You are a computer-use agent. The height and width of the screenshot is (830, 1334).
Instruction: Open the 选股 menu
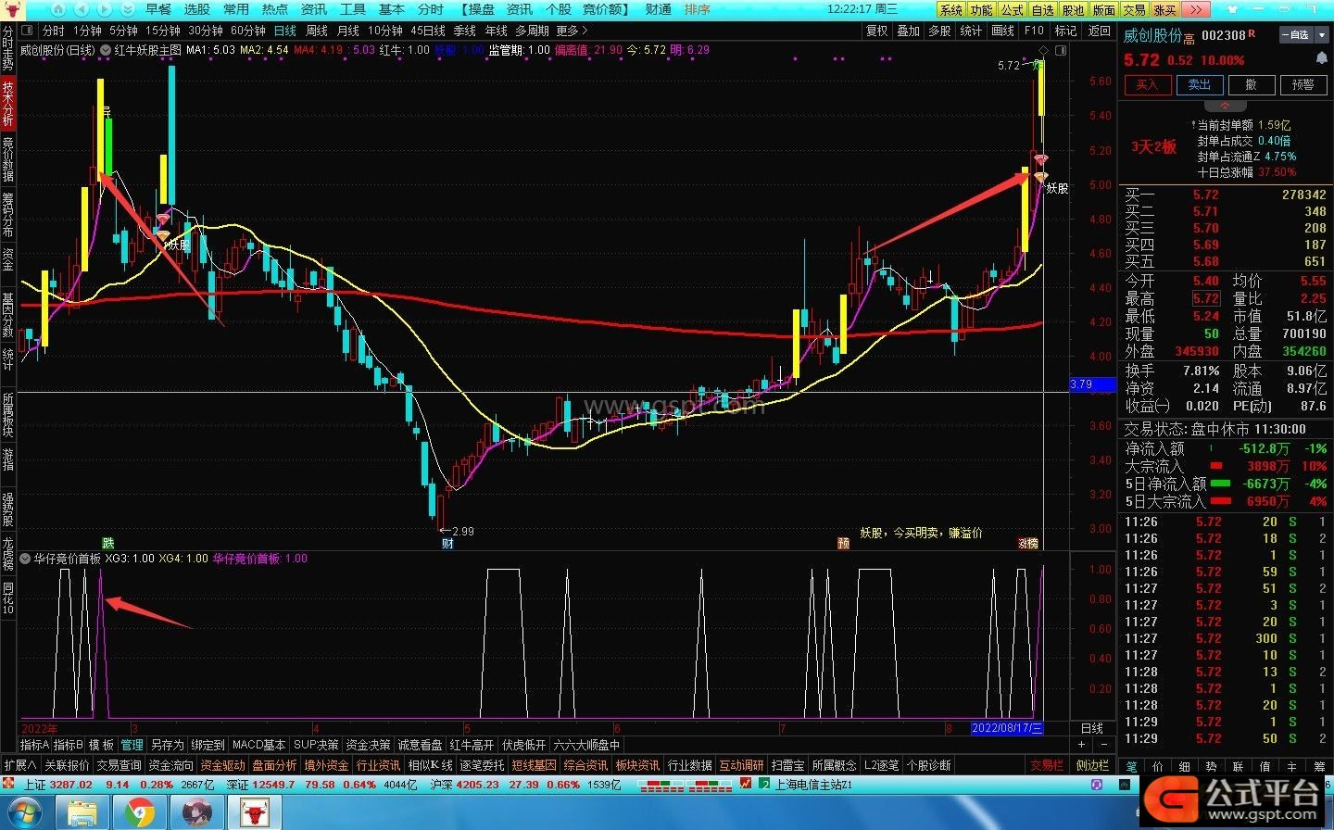click(x=197, y=9)
